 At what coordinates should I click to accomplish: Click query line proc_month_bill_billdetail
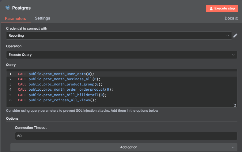[x=62, y=95]
